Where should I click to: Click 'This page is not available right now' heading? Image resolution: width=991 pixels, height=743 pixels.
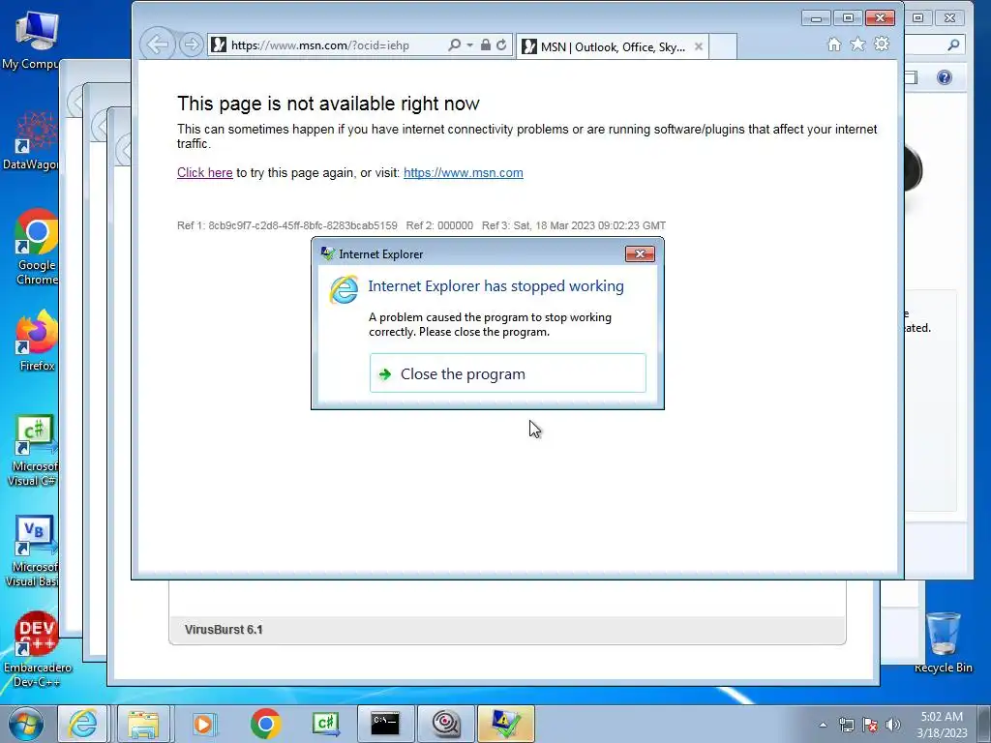click(328, 103)
